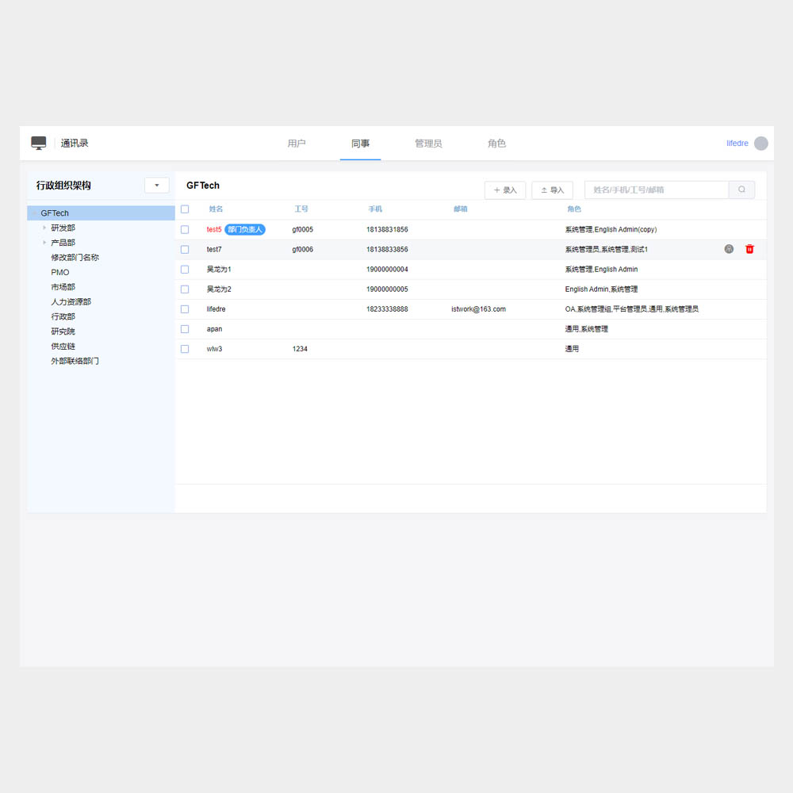793x793 pixels.
Task: Open the 角色 tab
Action: 496,144
